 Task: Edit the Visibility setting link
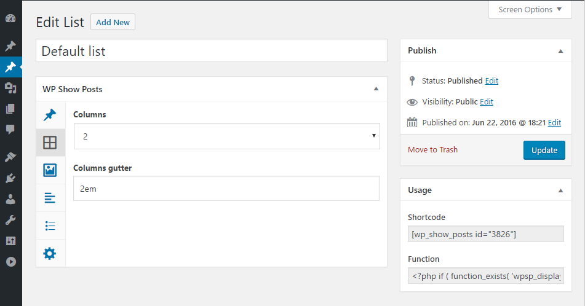487,102
